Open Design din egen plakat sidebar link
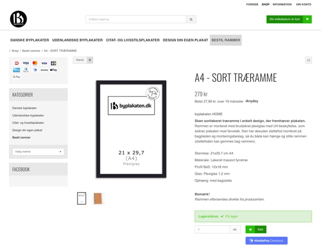 (27, 130)
